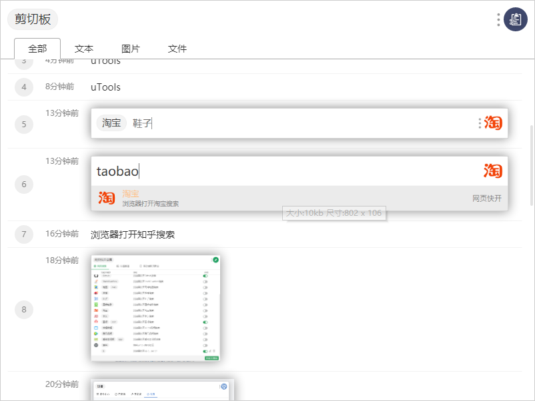Viewport: 535px width, 401px height.
Task: Select number 7 entry badge
Action: [24, 234]
